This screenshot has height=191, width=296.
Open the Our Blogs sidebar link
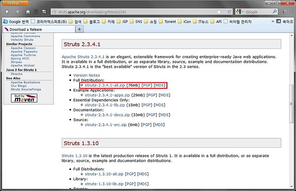(18, 86)
